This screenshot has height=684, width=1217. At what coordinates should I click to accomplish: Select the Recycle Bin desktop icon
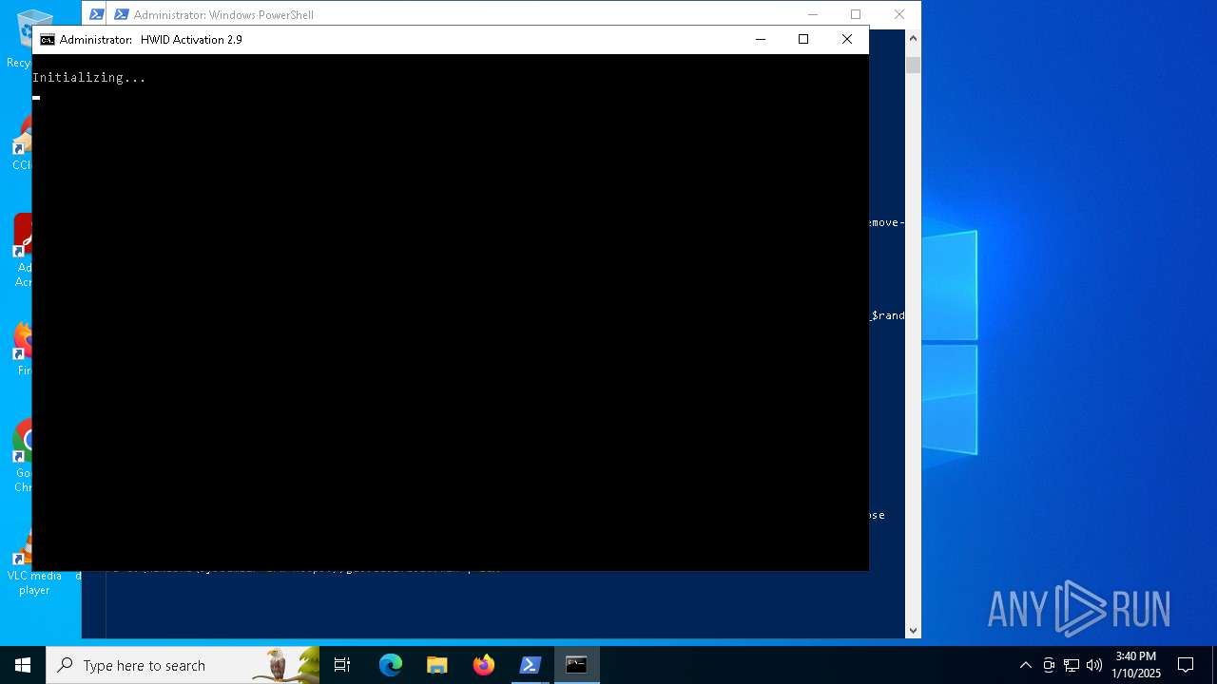tap(25, 38)
